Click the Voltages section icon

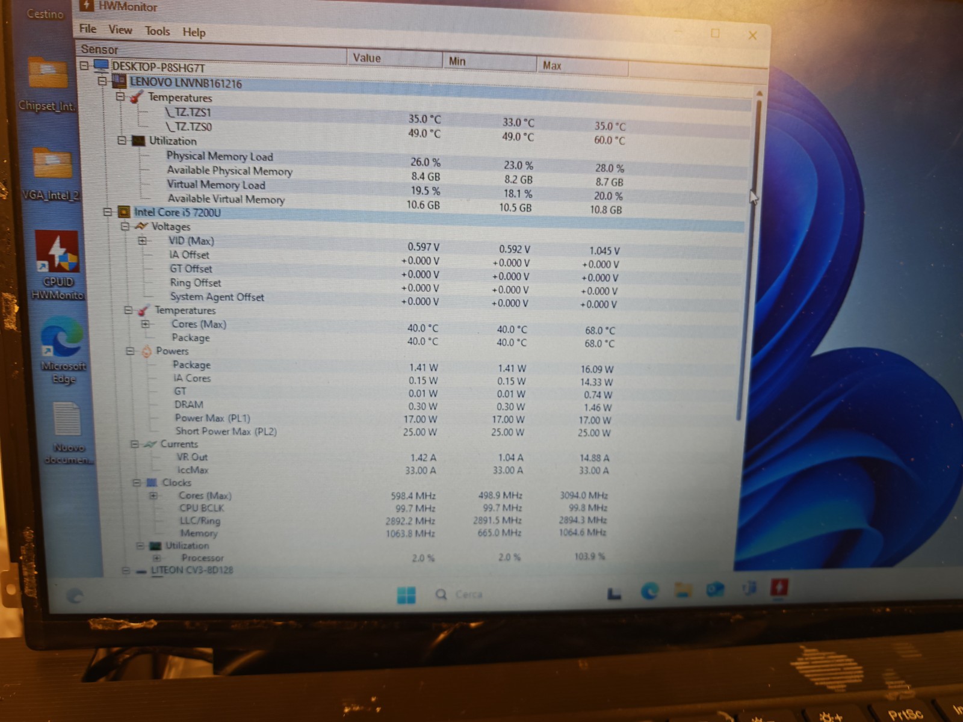141,226
